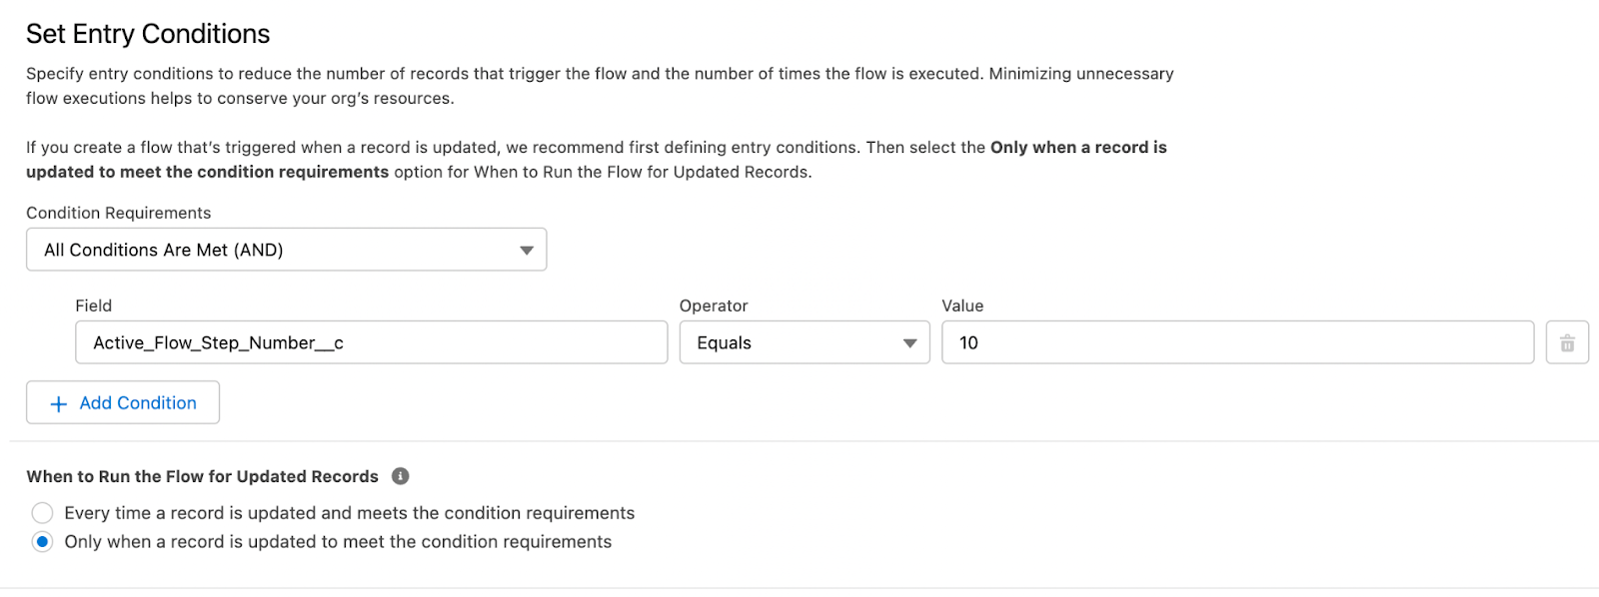Click the arrow on the Operator picker

(x=909, y=342)
